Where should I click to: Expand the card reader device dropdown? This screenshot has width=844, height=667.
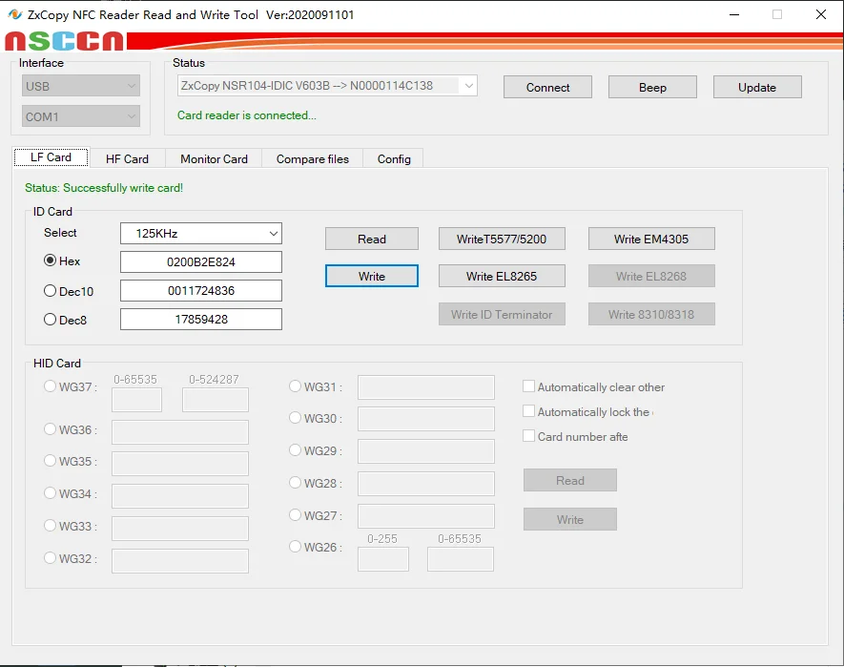[x=327, y=86]
